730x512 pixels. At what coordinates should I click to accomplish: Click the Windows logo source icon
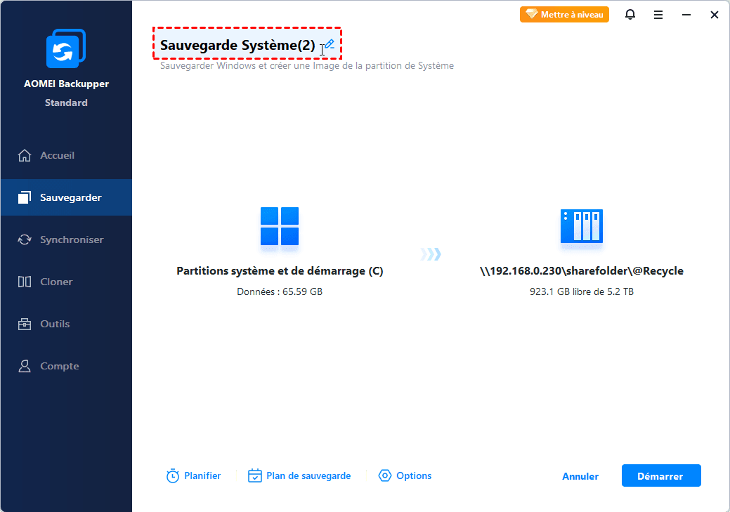[x=280, y=226]
